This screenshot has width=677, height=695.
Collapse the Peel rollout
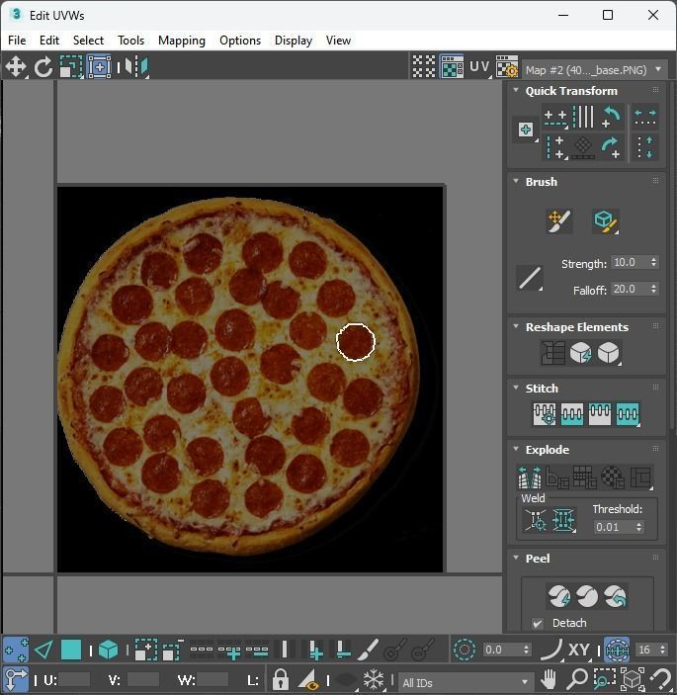tap(516, 558)
